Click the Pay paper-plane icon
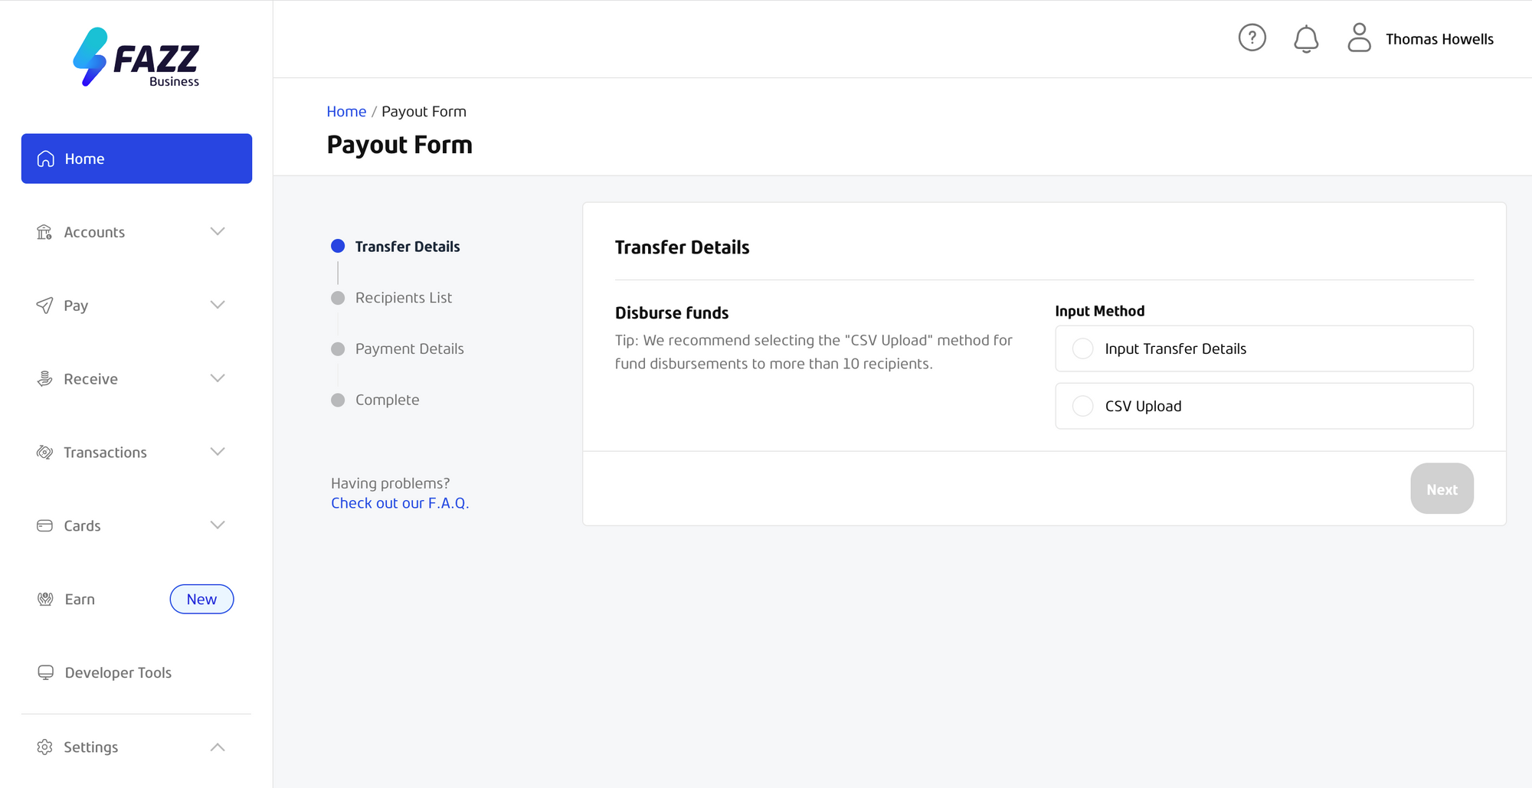 pos(44,306)
